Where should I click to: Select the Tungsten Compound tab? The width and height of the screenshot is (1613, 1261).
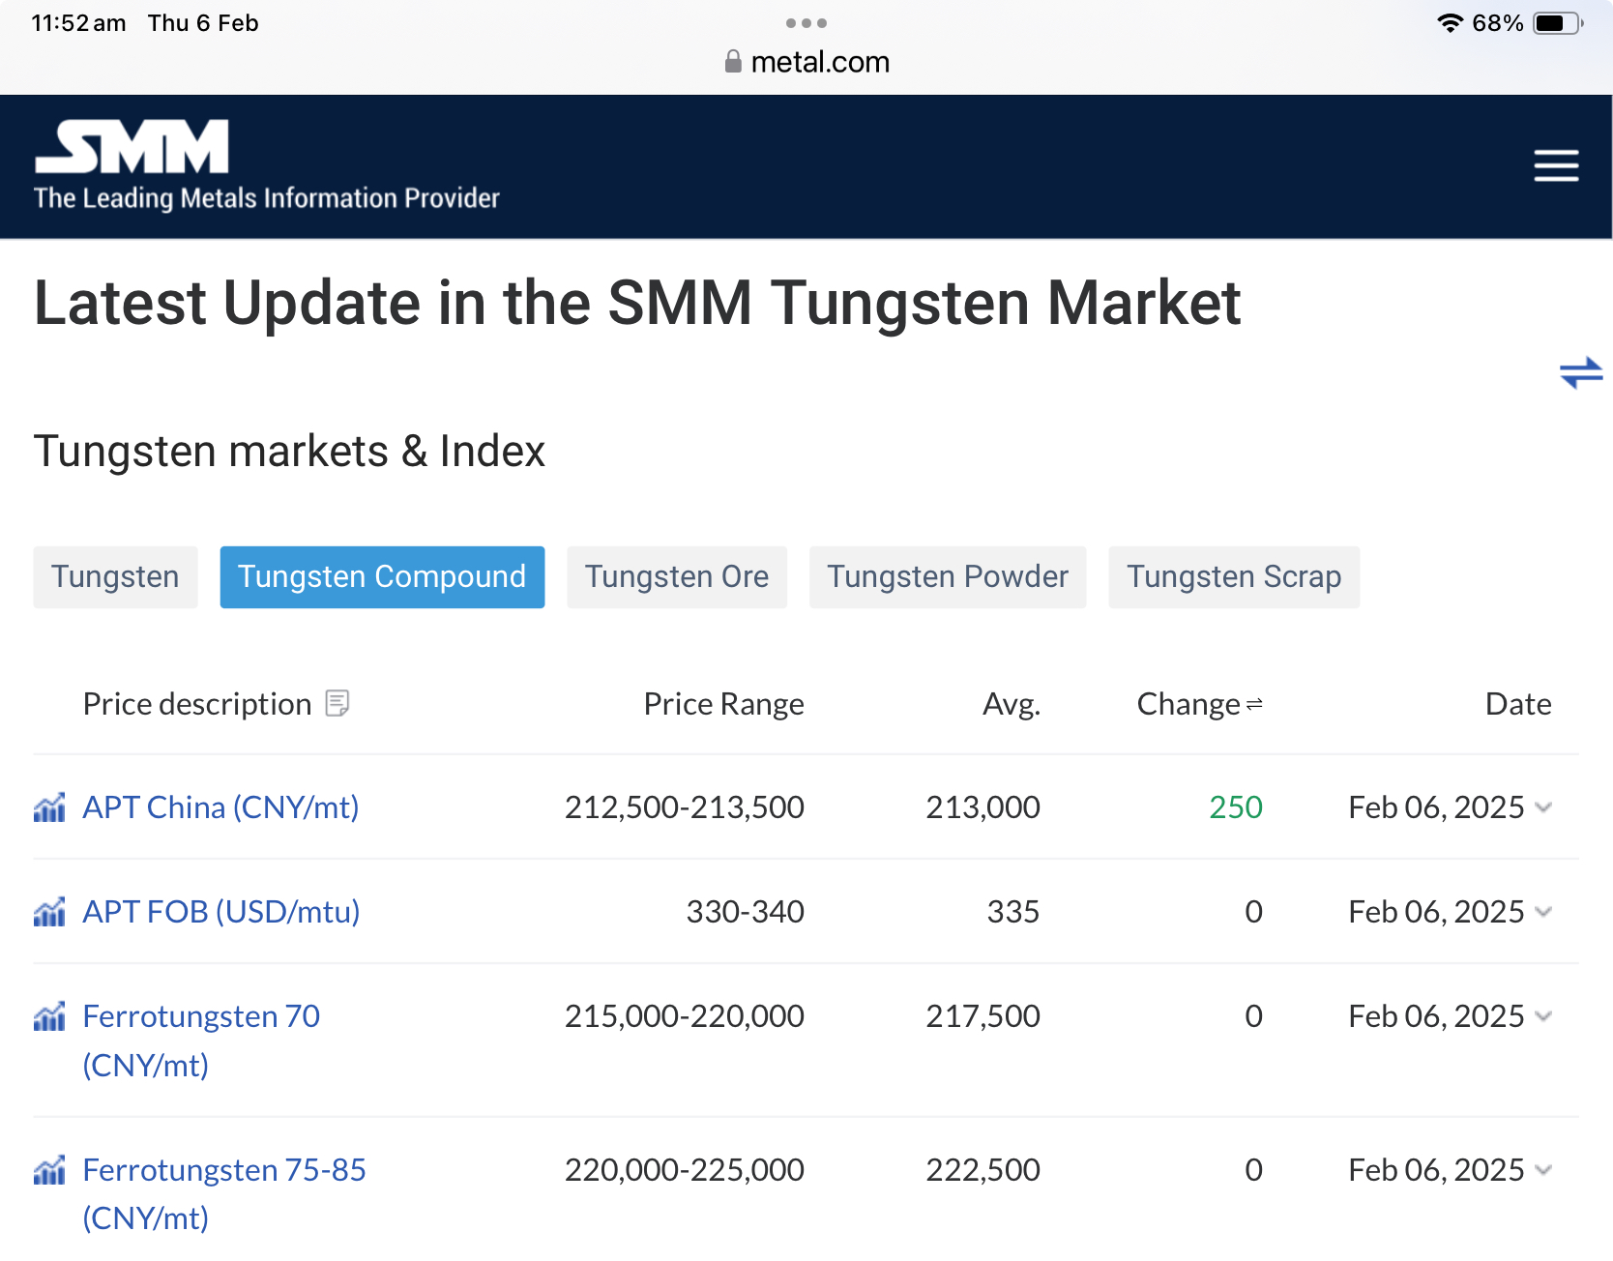click(x=382, y=577)
